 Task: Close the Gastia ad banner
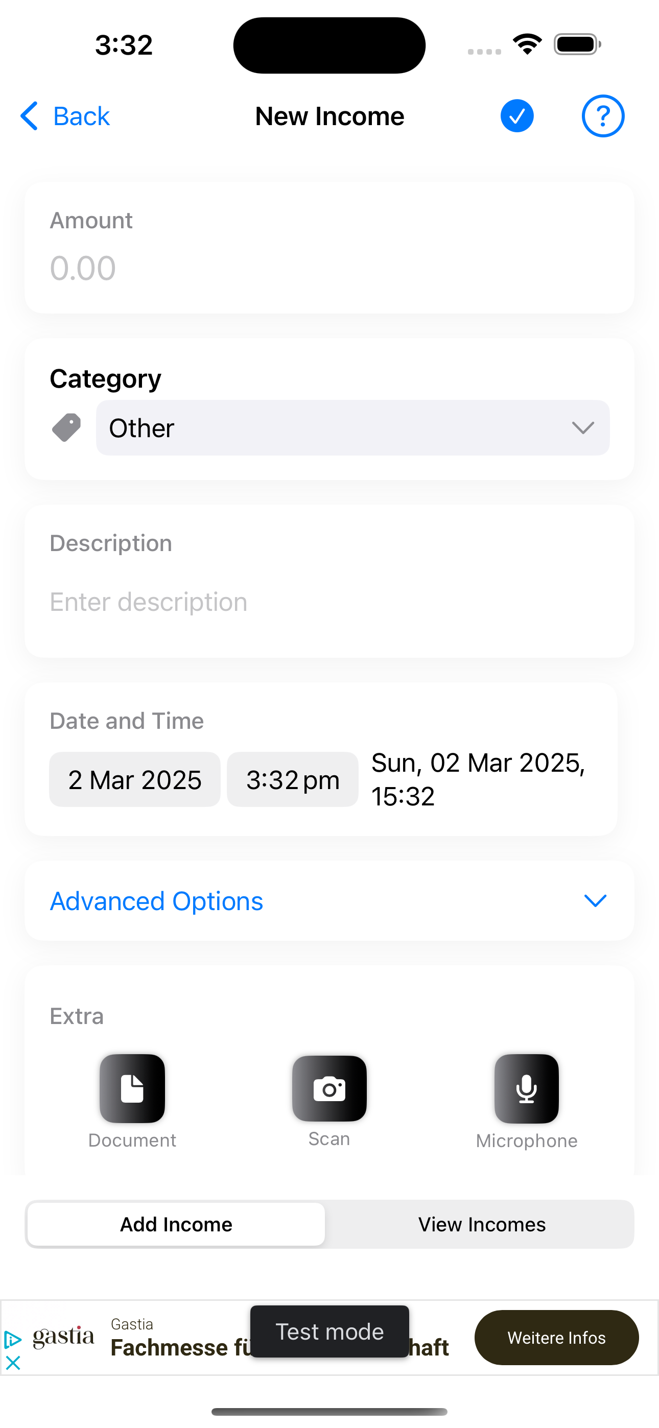click(x=12, y=1363)
